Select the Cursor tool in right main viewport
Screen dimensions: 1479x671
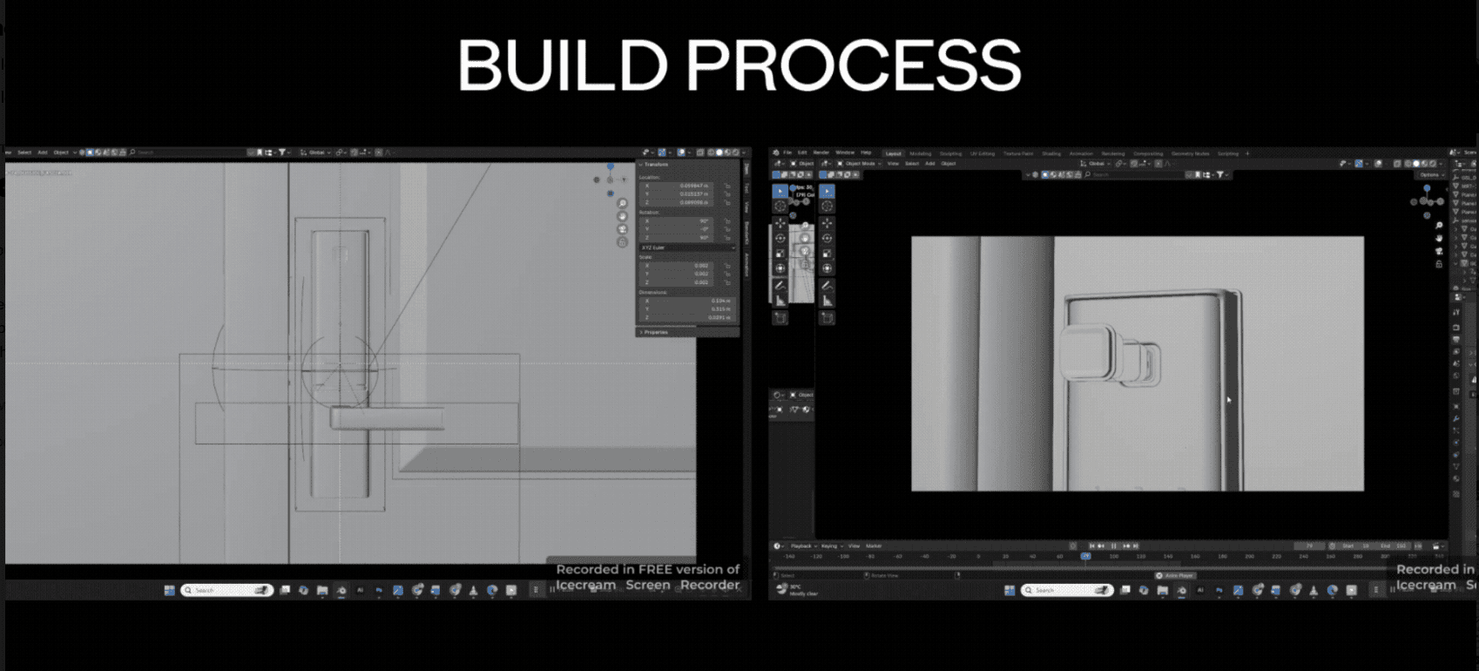tap(827, 206)
